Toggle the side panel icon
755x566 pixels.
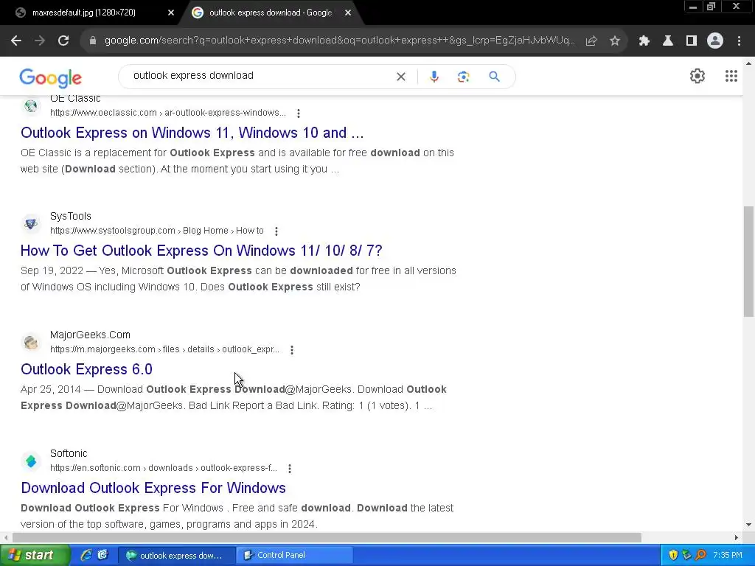coord(692,41)
